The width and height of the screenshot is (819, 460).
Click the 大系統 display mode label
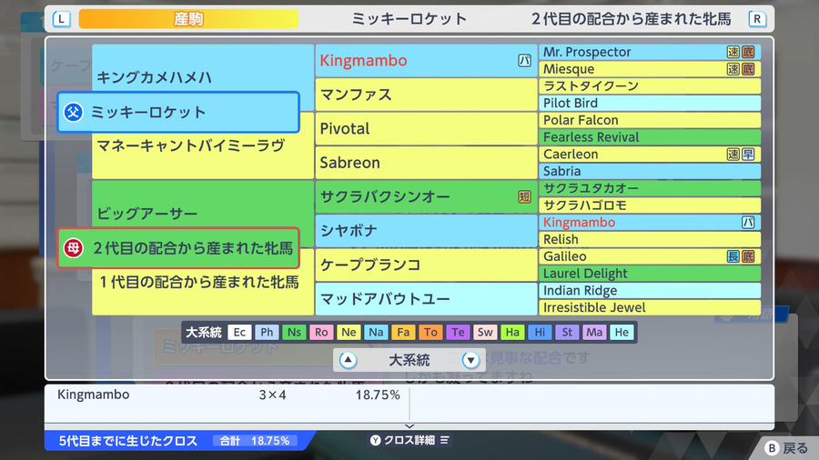(x=409, y=360)
